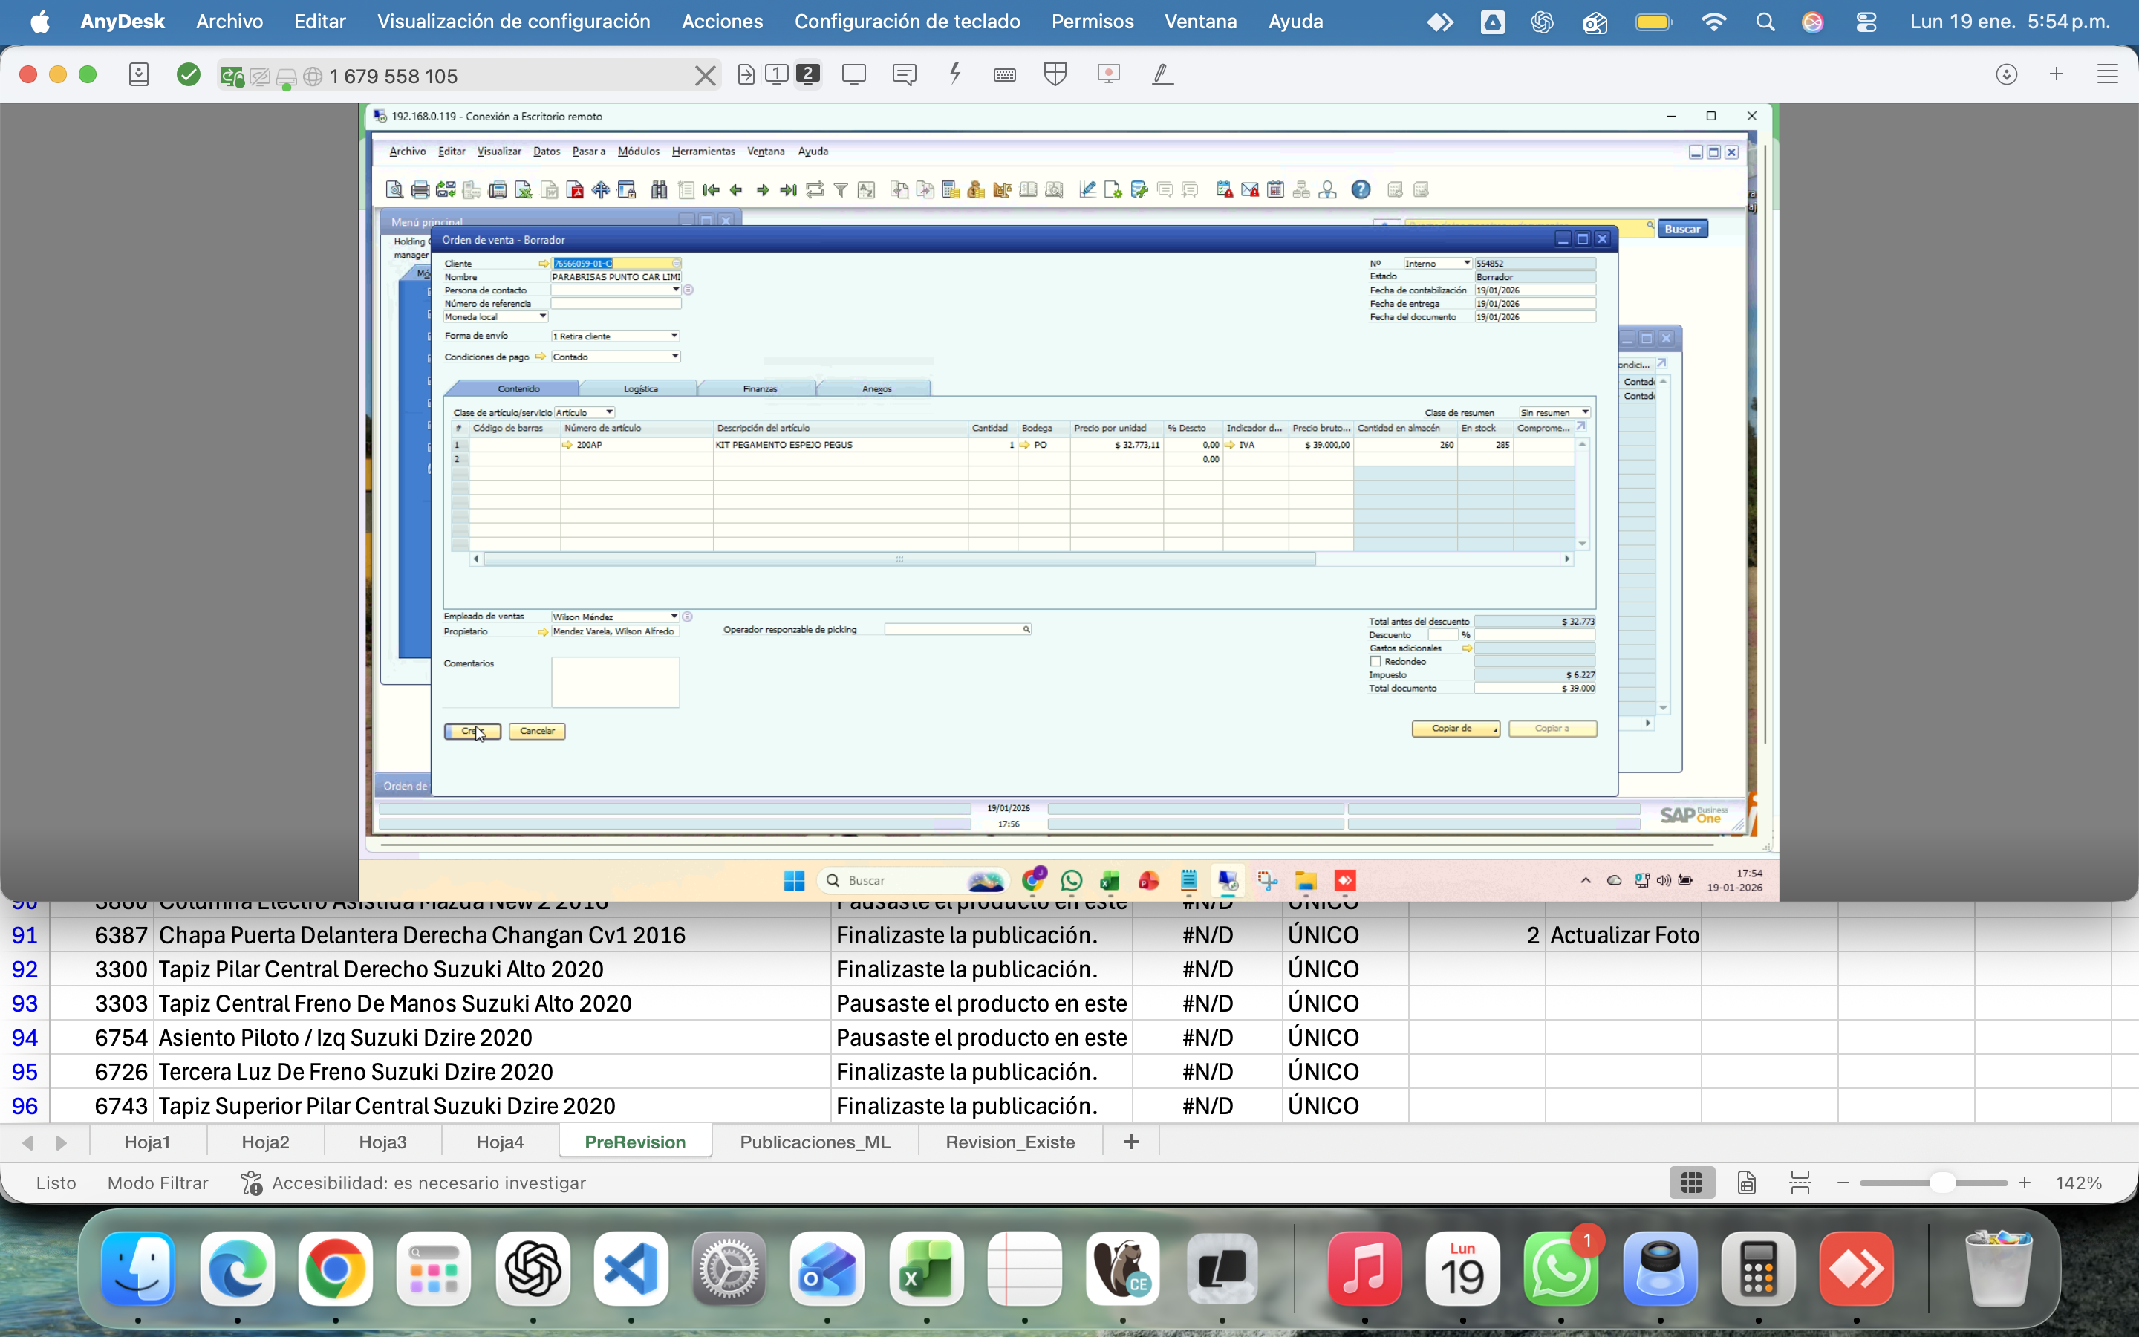
Task: Click the Copiar de button
Action: (x=1456, y=729)
